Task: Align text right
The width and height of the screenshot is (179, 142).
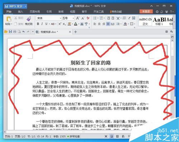Action: point(103,24)
